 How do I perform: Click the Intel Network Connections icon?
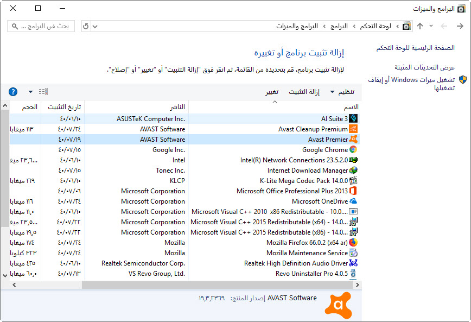click(353, 160)
